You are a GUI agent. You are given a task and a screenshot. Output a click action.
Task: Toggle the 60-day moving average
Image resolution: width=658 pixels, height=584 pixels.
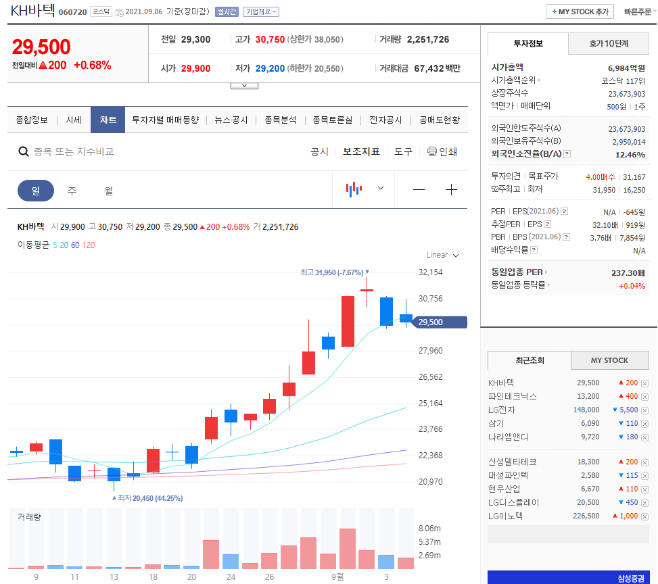coord(75,245)
